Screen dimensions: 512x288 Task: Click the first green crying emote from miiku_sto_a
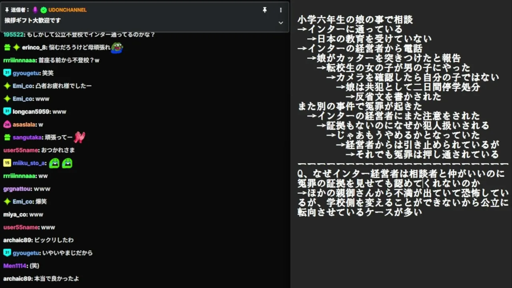tap(54, 163)
